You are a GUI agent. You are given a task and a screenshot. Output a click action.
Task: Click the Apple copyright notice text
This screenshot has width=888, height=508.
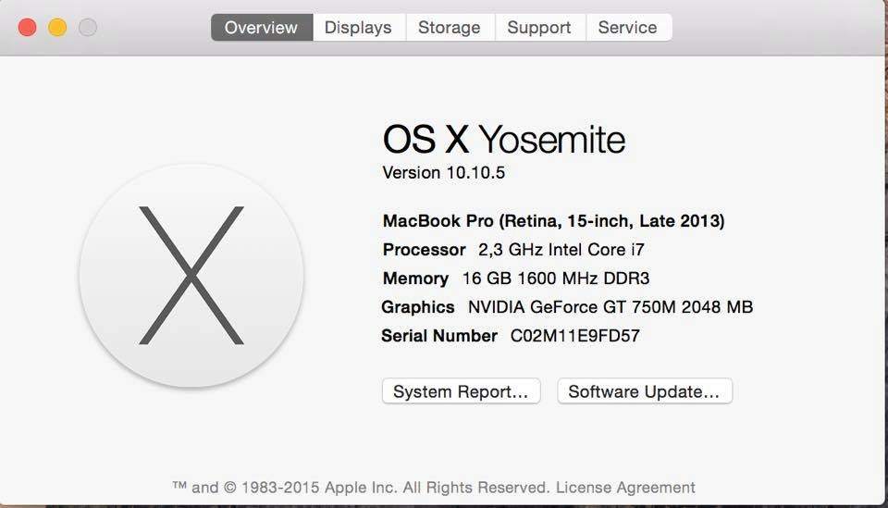pos(361,487)
